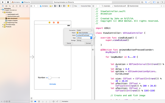Open the Storage dropdown

coord(84,40)
